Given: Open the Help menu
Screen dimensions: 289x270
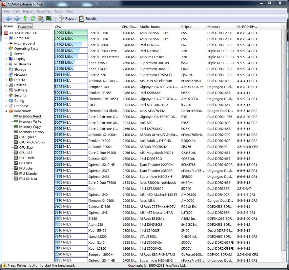Looking at the screenshot, I should click(x=70, y=11).
